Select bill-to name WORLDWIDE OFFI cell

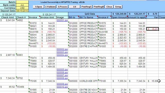point(88,81)
